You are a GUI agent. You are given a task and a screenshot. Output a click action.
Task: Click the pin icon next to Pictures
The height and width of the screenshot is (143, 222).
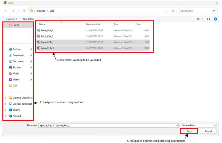pos(31,67)
